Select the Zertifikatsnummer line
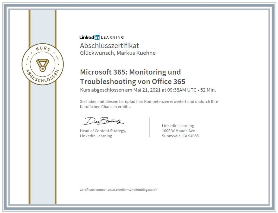 click(x=119, y=190)
